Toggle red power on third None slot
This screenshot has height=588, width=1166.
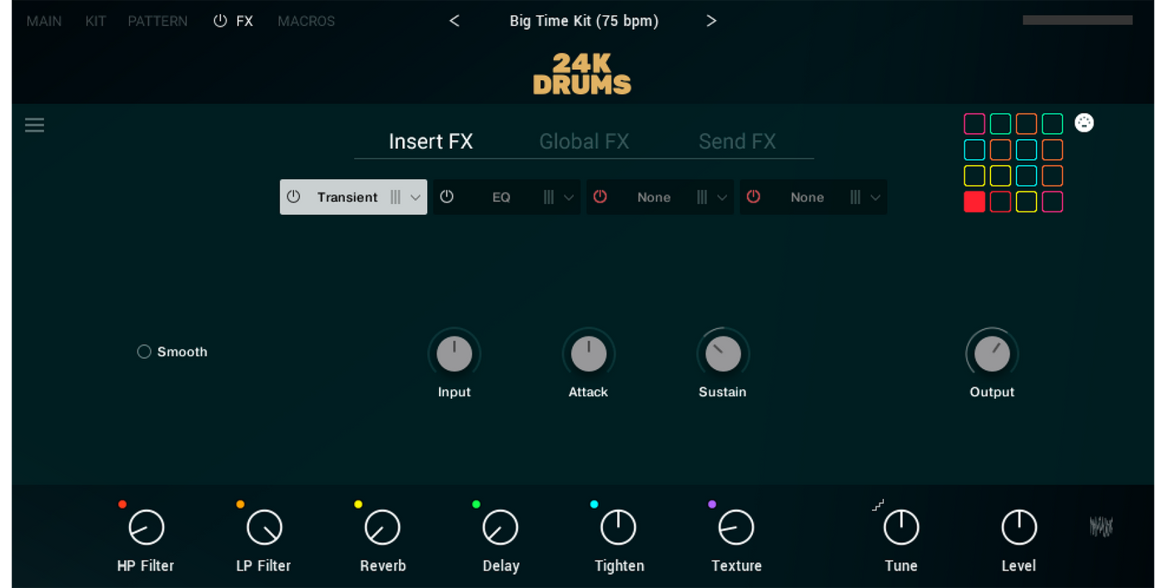(x=600, y=197)
